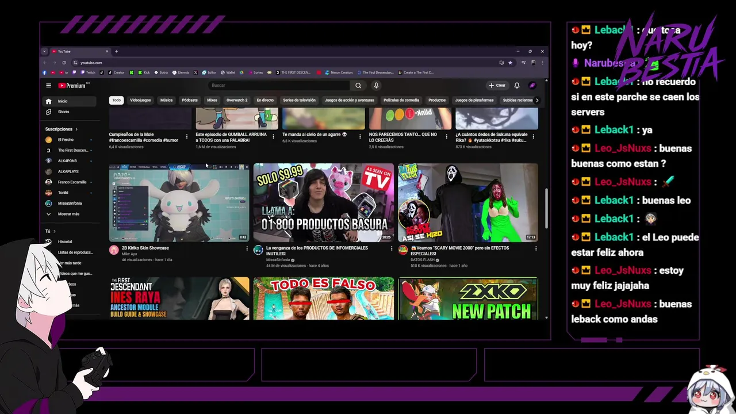Open options menu for Scary Movie video
Screen dimensions: 736x414
[x=536, y=248]
